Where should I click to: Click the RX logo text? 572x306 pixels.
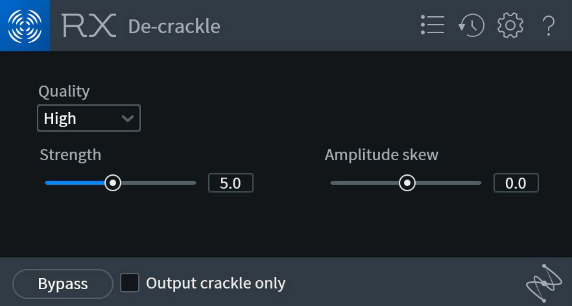[x=89, y=26]
